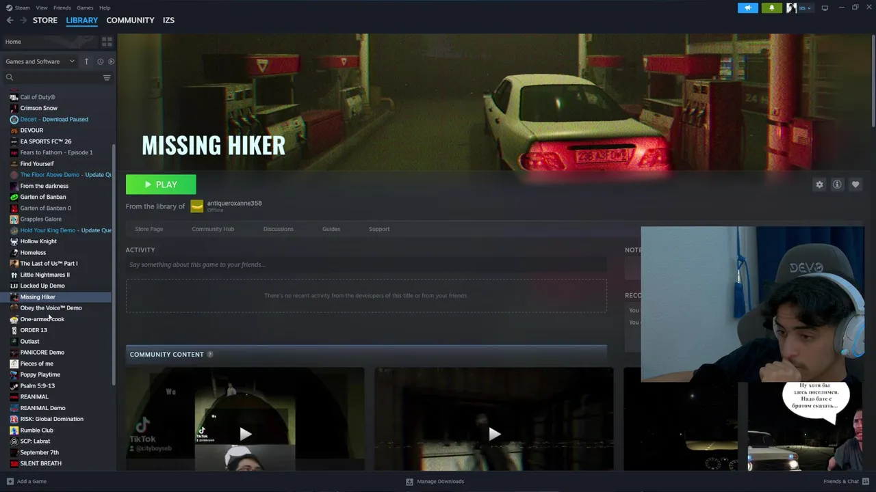Image resolution: width=876 pixels, height=492 pixels.
Task: Toggle the ready-to-play filter icon
Action: pos(111,61)
